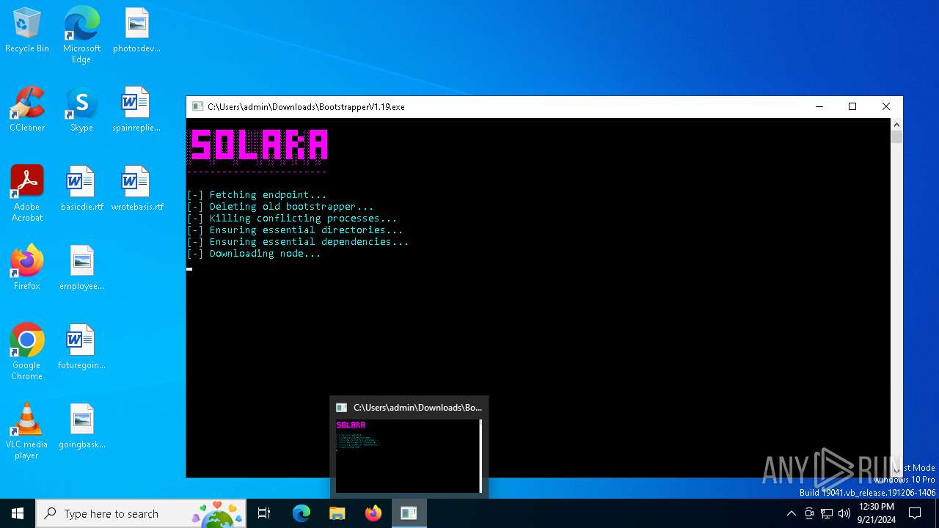Open Google Chrome desktop shortcut
This screenshot has width=939, height=528.
coord(27,352)
